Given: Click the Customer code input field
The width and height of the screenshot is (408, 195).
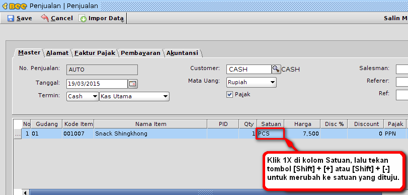Looking at the screenshot, I should click(249, 70).
